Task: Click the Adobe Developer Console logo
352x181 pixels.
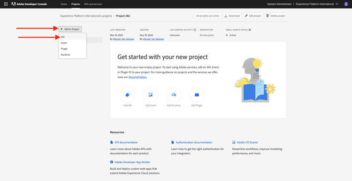Action: (29, 4)
